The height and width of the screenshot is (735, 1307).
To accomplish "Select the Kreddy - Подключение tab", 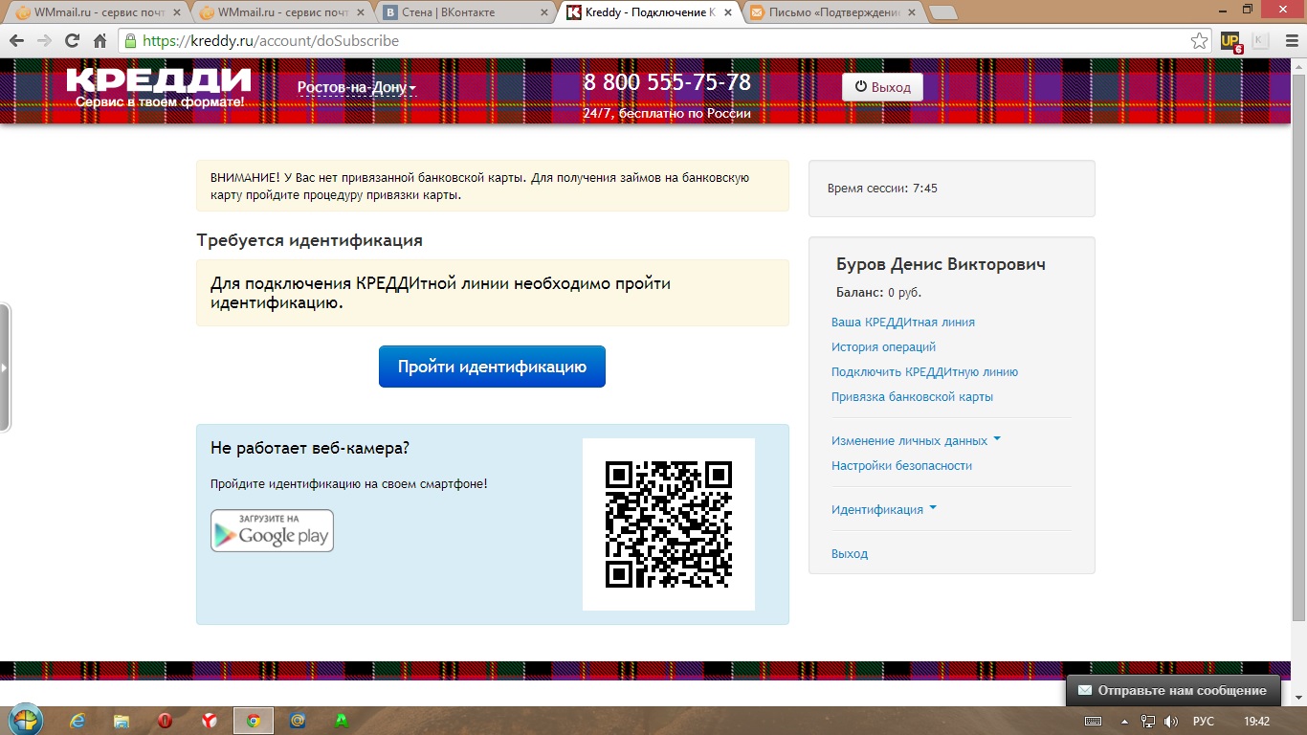I will coord(647,12).
